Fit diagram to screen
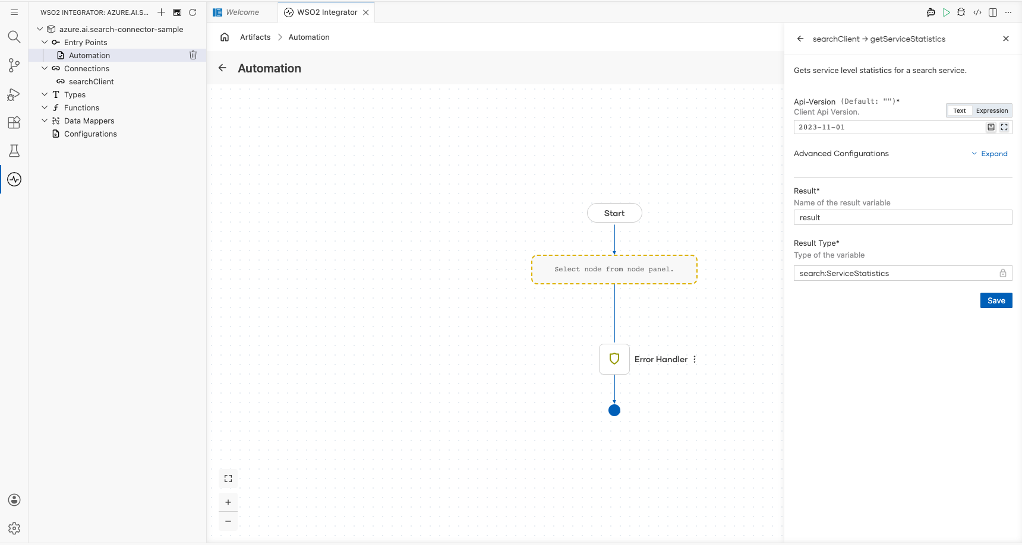The image size is (1022, 545). click(228, 479)
